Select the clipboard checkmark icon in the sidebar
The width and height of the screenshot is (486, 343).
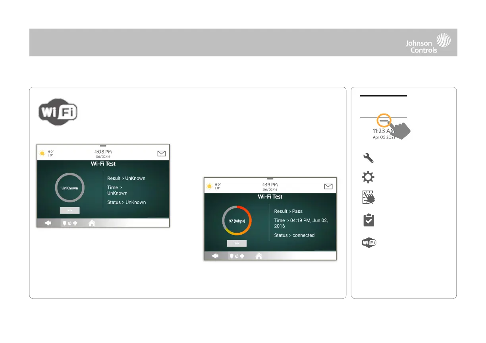click(x=369, y=220)
